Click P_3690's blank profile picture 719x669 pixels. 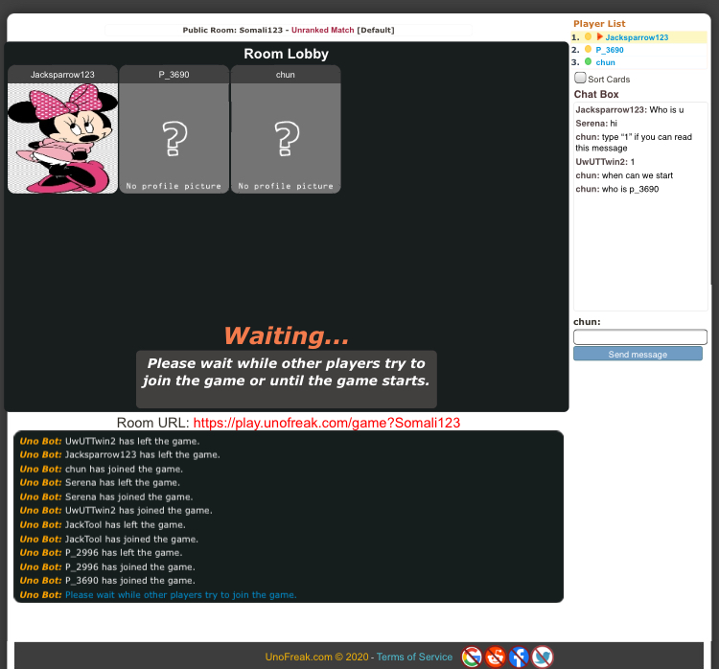[174, 138]
